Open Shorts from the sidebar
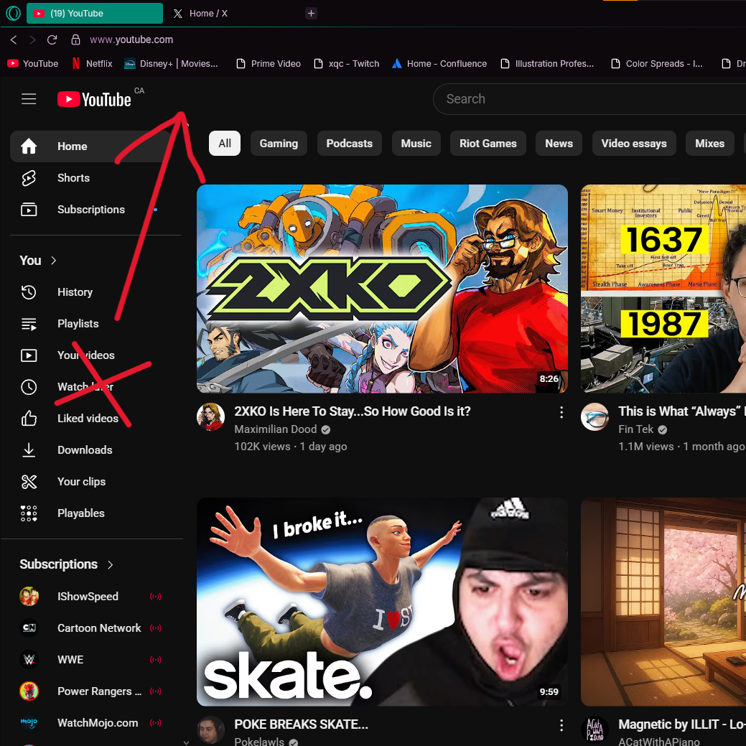This screenshot has width=746, height=746. (x=73, y=178)
